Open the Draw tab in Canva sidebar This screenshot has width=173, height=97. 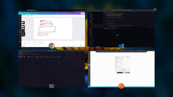coord(20,32)
